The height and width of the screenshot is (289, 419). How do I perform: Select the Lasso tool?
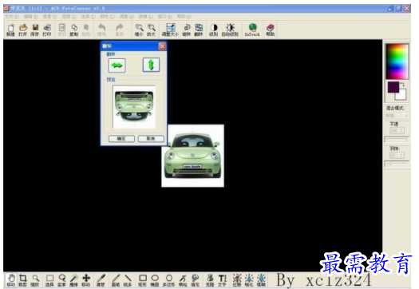tap(62, 280)
